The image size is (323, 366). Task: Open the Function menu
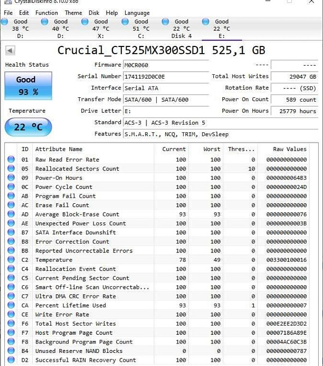(46, 13)
